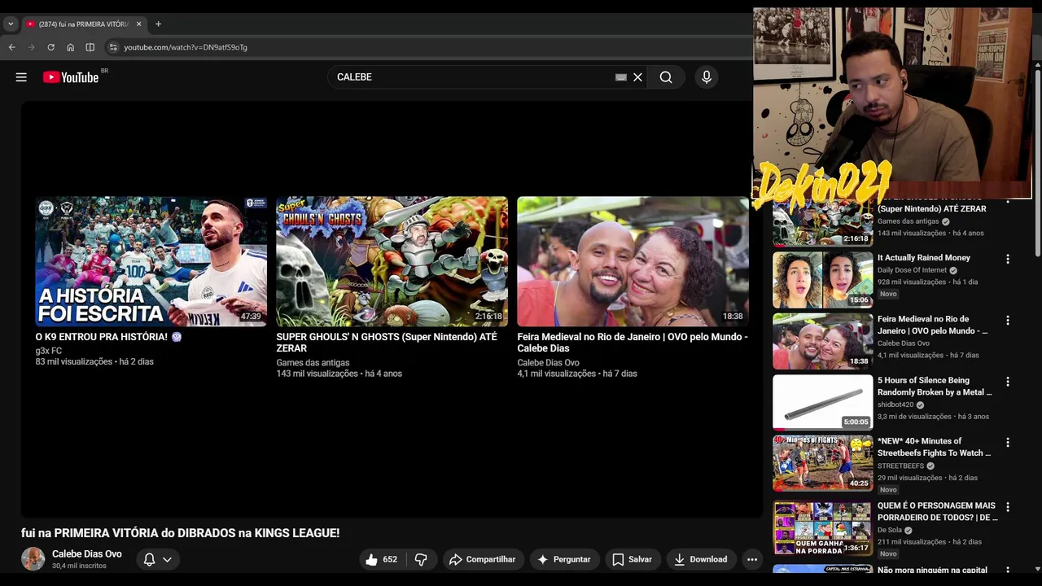Clear the CALEBE search text
This screenshot has width=1042, height=586.
click(x=637, y=77)
